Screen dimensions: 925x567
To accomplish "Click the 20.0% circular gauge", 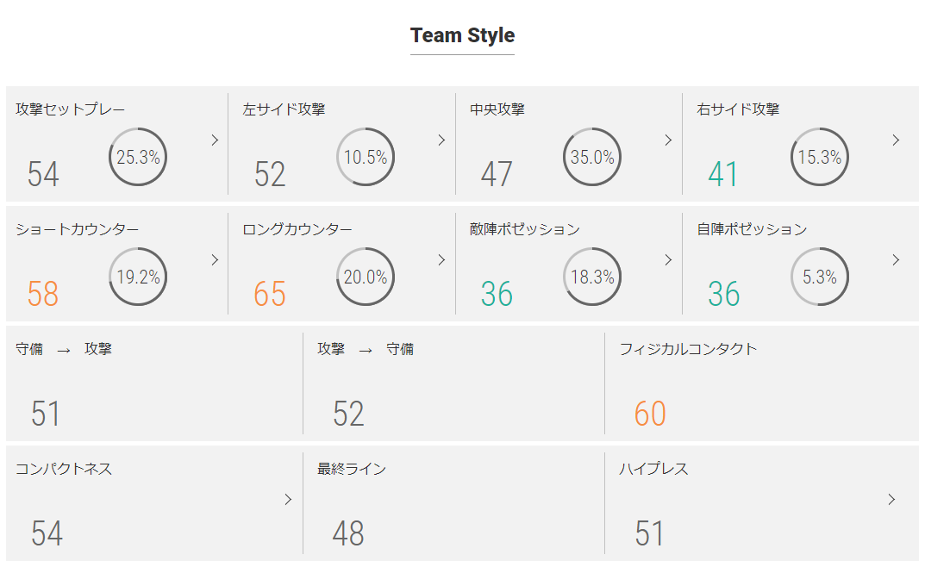I will point(366,277).
